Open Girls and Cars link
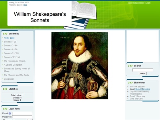 [x=136, y=99]
